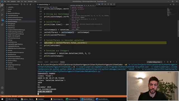The image size is (179, 101).
Task: Click Python interpreter version in status bar
Action: click(x=6, y=97)
